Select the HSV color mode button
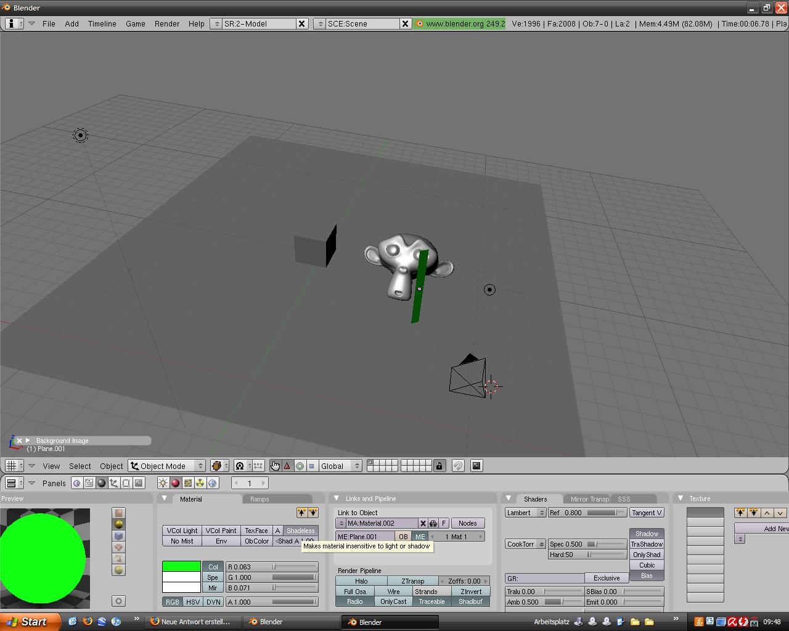The image size is (789, 631). point(193,602)
